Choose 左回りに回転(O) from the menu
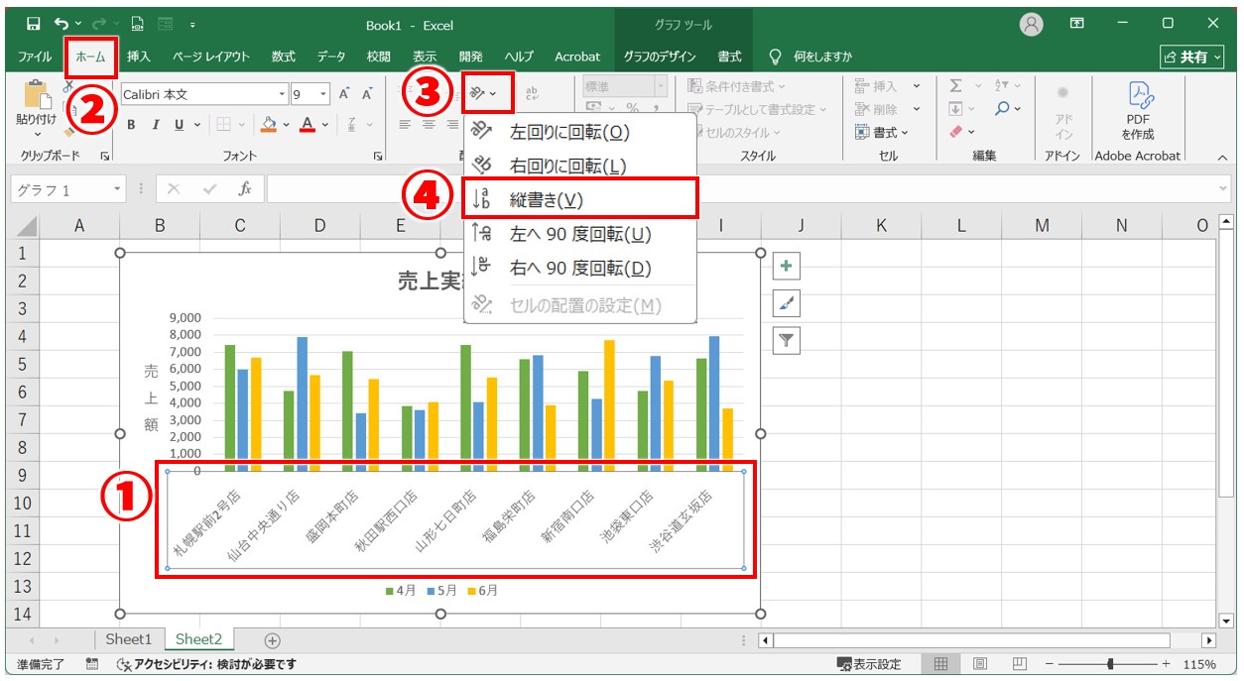 pyautogui.click(x=580, y=132)
